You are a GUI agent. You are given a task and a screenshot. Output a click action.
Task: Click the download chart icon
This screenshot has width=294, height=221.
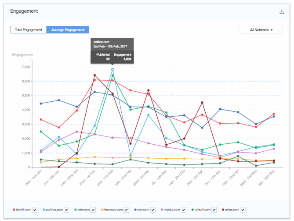[x=282, y=11]
